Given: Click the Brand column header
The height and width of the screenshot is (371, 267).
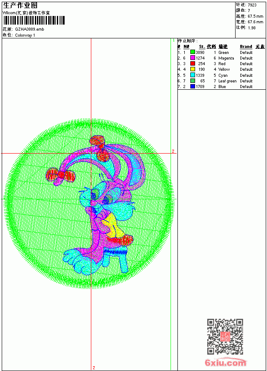Looking at the screenshot, I should pyautogui.click(x=246, y=47).
